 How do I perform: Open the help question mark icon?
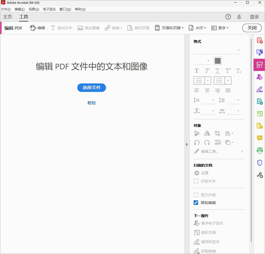click(x=228, y=17)
